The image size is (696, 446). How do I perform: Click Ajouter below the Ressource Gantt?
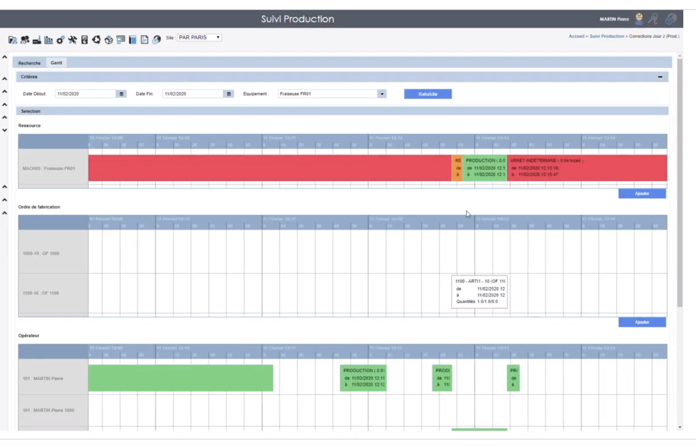tap(642, 193)
